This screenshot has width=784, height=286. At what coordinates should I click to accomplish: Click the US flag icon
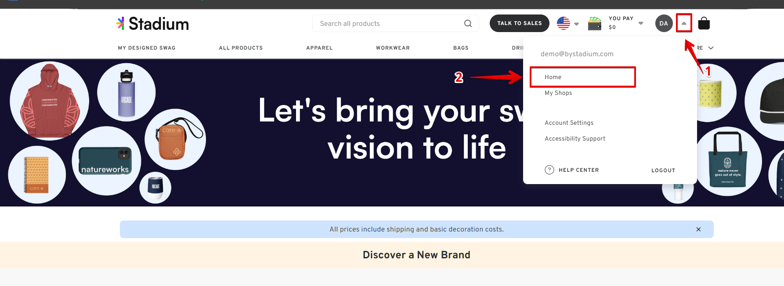tap(563, 23)
